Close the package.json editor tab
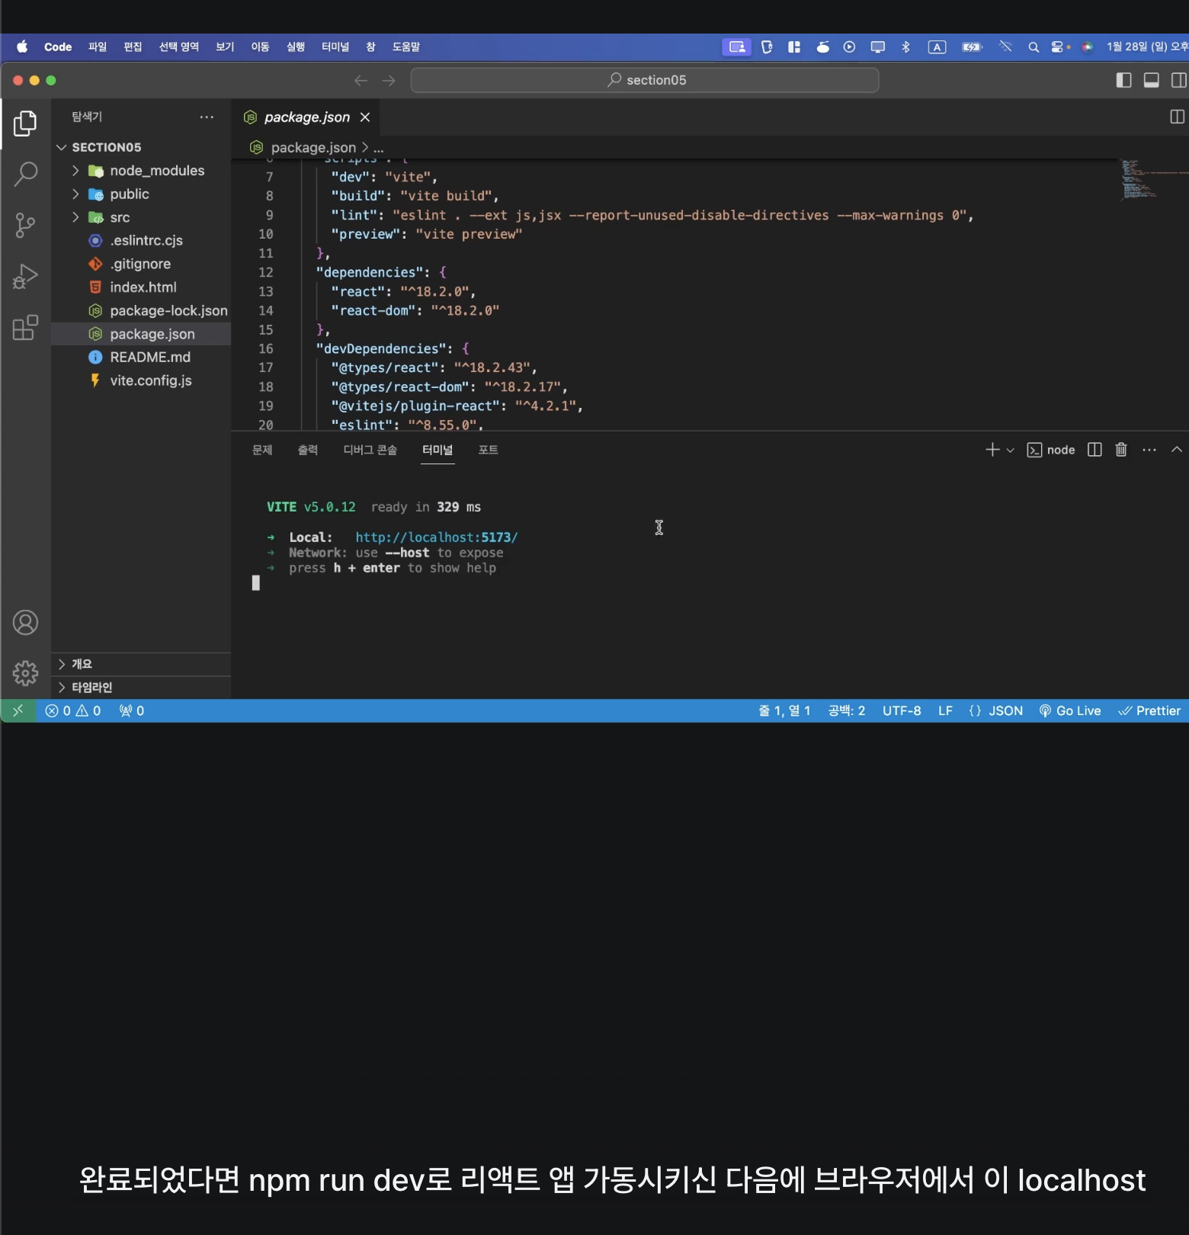 [x=365, y=117]
